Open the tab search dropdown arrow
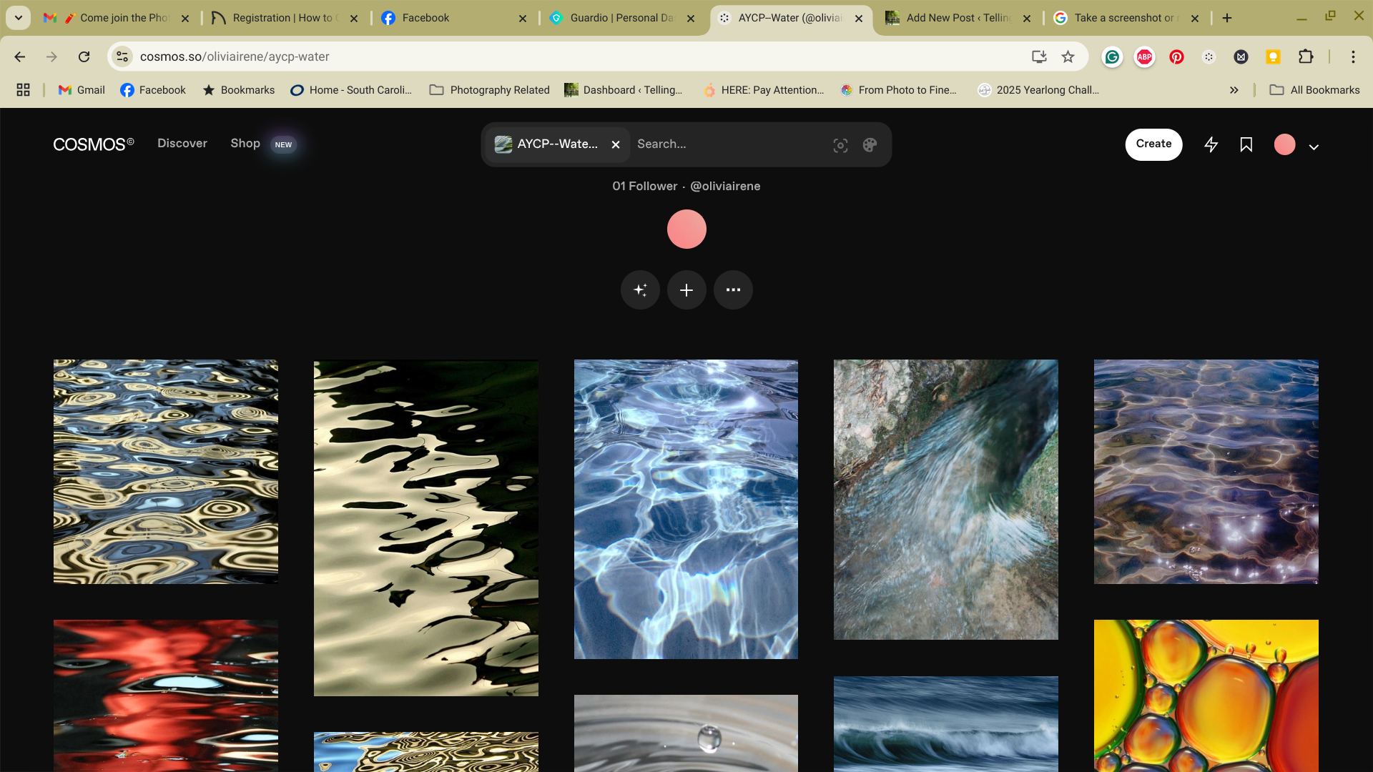 [19, 18]
